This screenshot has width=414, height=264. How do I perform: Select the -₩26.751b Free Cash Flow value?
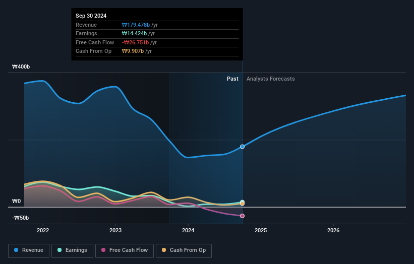point(135,42)
